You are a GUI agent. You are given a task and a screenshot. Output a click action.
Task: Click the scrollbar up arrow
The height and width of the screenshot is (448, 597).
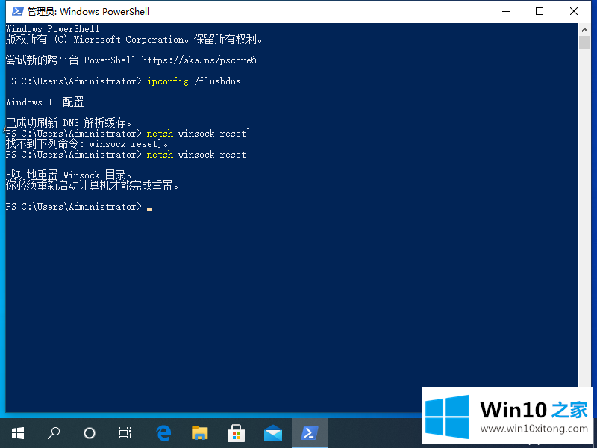pos(584,29)
